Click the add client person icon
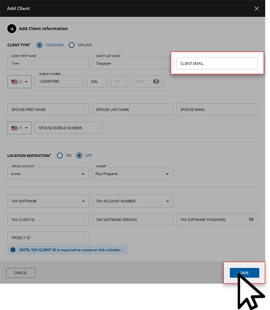This screenshot has width=270, height=310. [12, 29]
